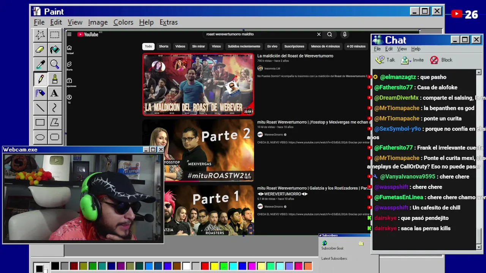
Task: Click the LA MALDICION DEL ROAST thumbnail
Action: point(198,84)
